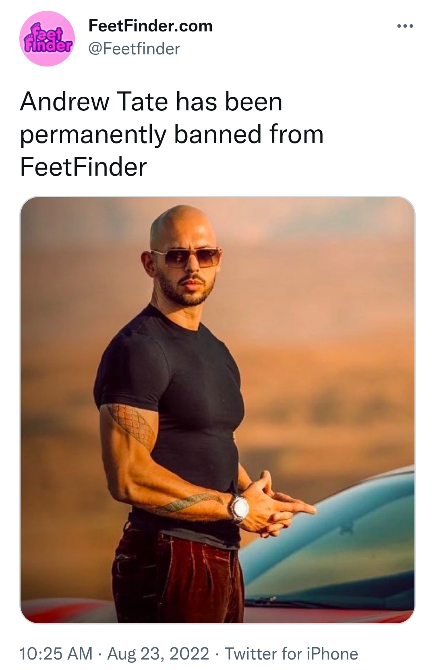Screen dimensions: 435x670
Task: Click the word FeetFinder ending the tweet text
Action: click(x=83, y=167)
